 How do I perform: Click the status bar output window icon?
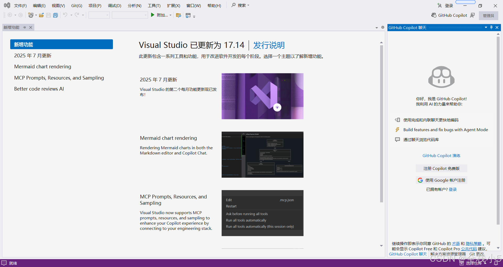(4, 263)
